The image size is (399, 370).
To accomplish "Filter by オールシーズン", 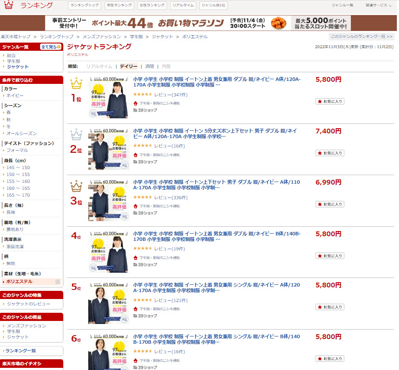I will click(22, 133).
